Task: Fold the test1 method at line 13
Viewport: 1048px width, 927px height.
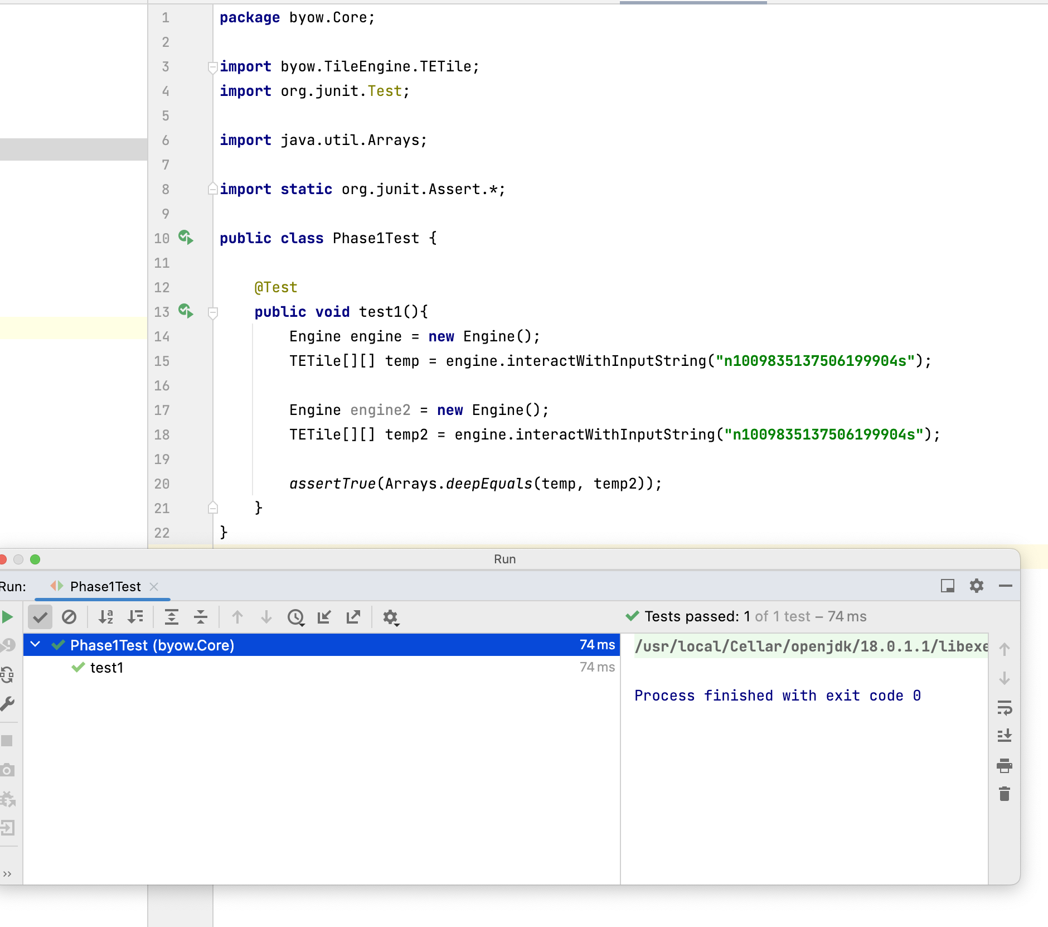Action: pos(212,312)
